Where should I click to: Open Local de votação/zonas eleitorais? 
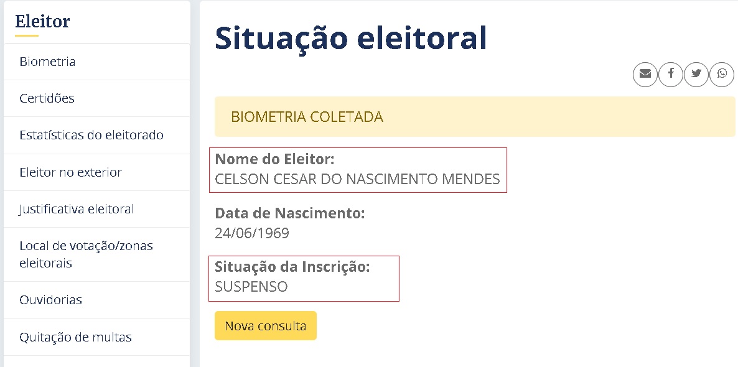[x=86, y=254]
